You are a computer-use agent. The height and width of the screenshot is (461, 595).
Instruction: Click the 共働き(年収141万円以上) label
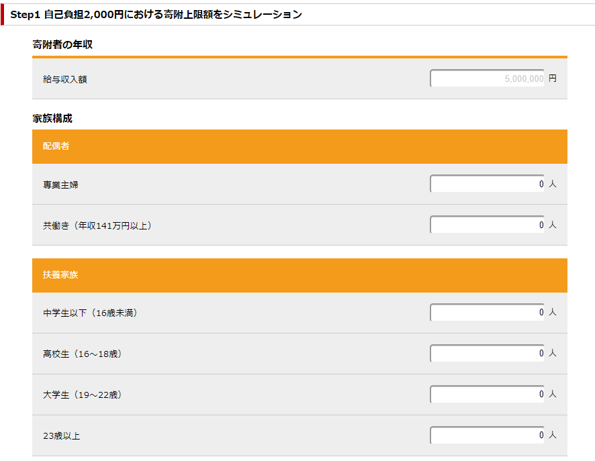(x=97, y=225)
